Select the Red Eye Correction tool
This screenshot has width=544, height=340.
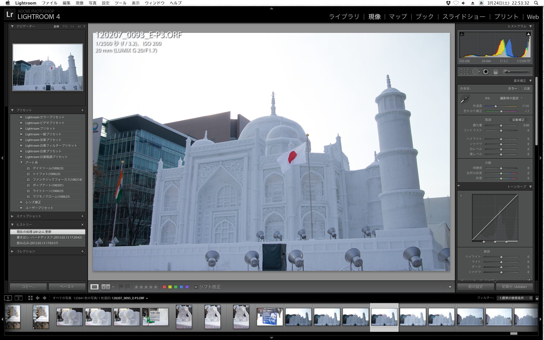coord(486,72)
